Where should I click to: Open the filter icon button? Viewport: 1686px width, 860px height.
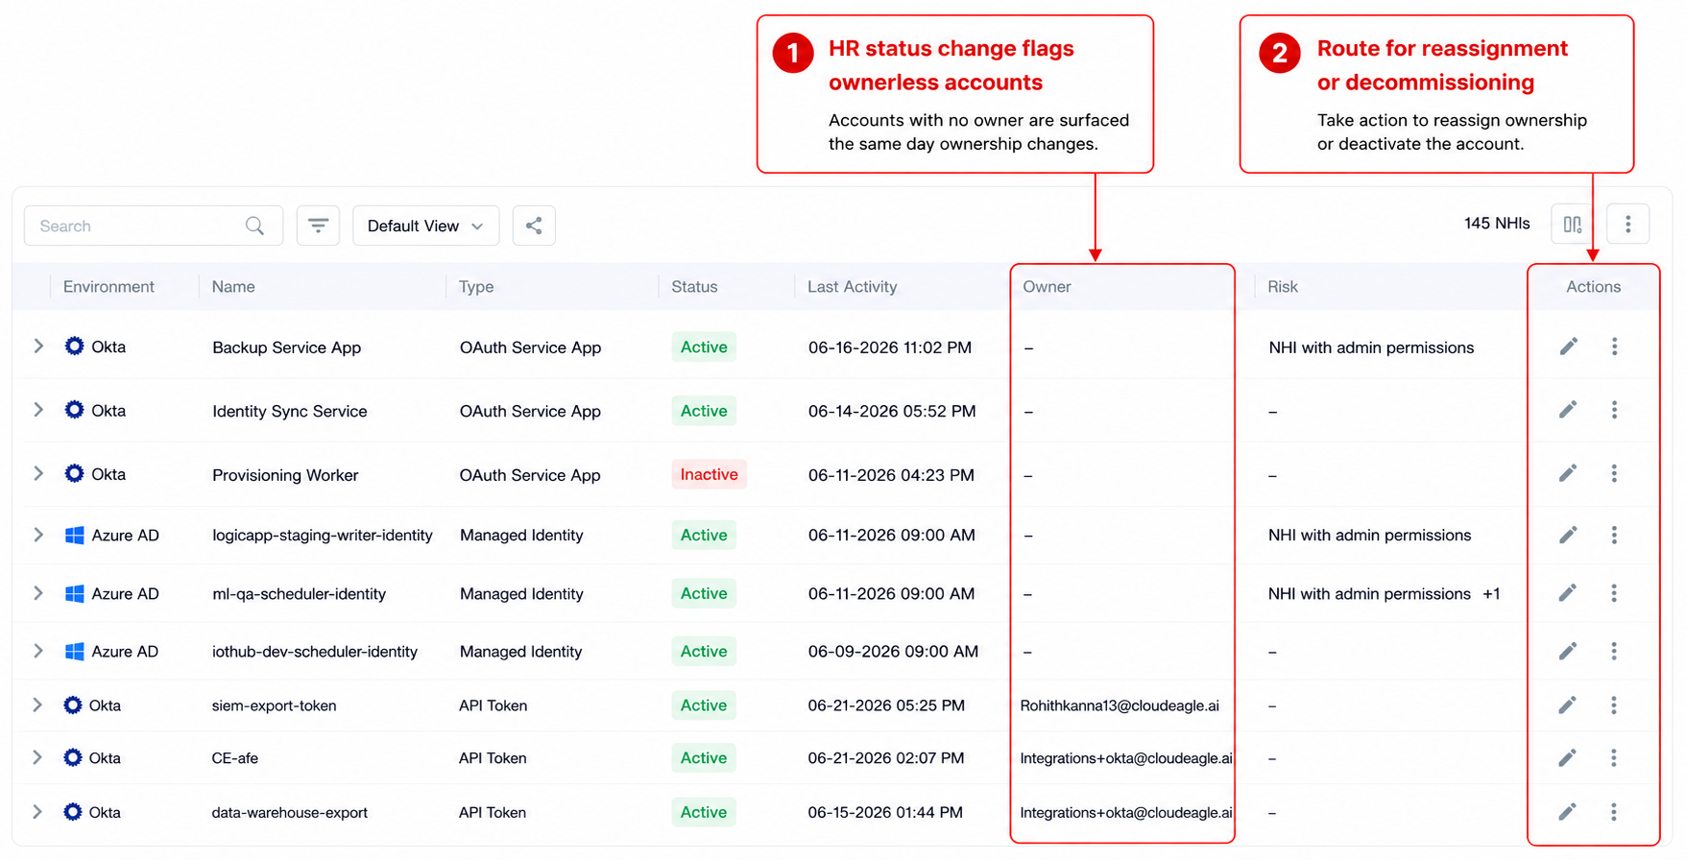(x=318, y=226)
